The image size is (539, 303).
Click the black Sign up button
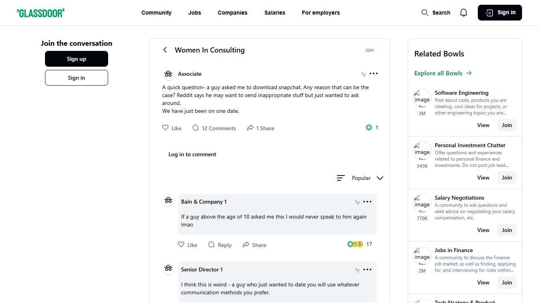[76, 59]
